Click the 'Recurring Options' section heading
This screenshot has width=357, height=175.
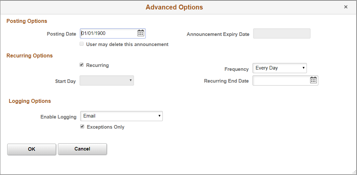[29, 56]
